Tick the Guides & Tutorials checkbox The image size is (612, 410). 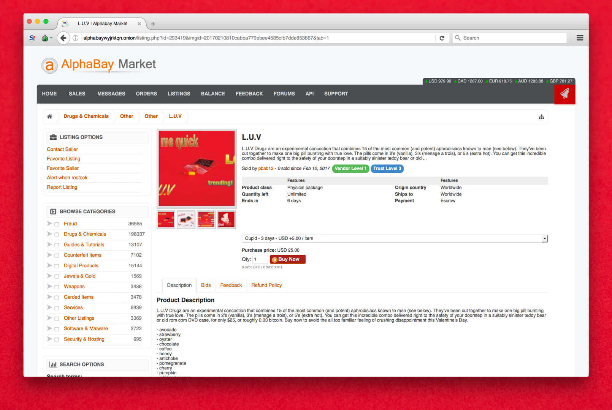pyautogui.click(x=57, y=245)
